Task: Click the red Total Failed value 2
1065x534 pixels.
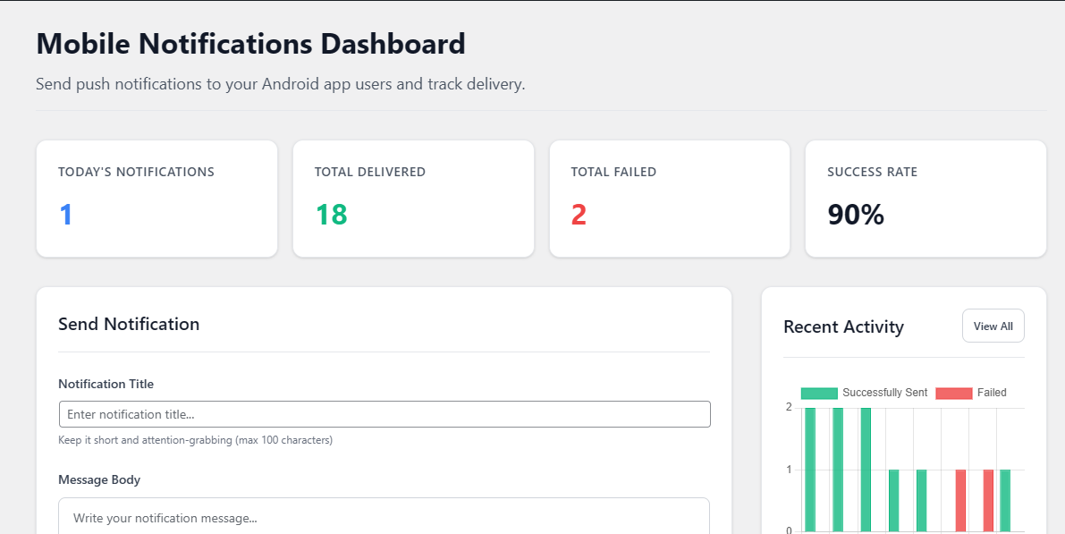Action: (x=579, y=215)
